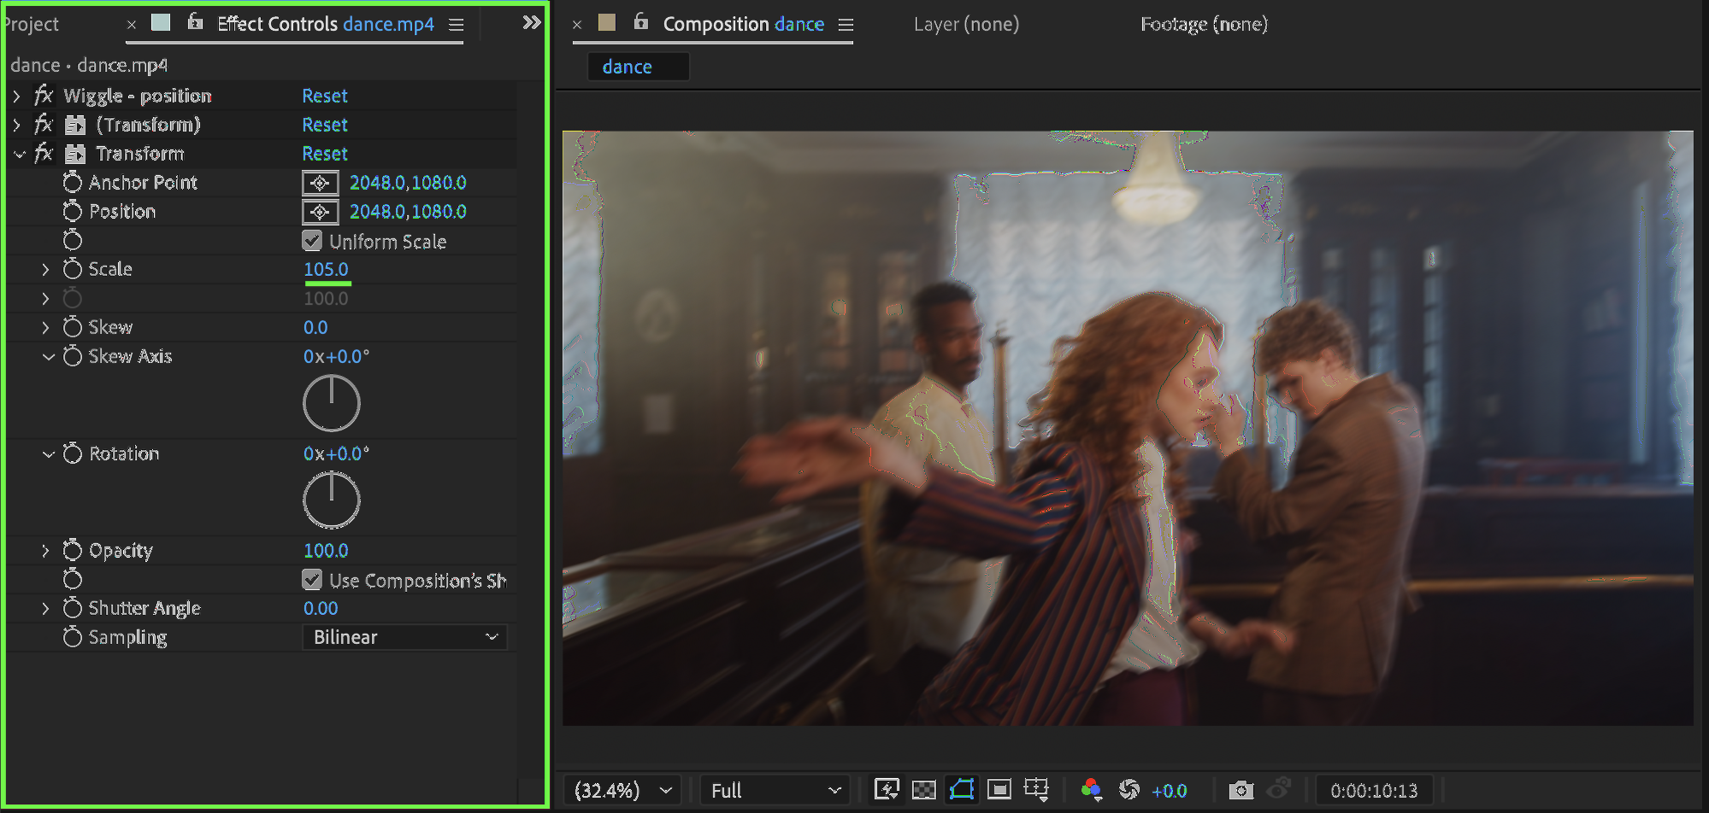This screenshot has width=1709, height=813.
Task: Open the Sampling Bilinear dropdown
Action: point(404,637)
